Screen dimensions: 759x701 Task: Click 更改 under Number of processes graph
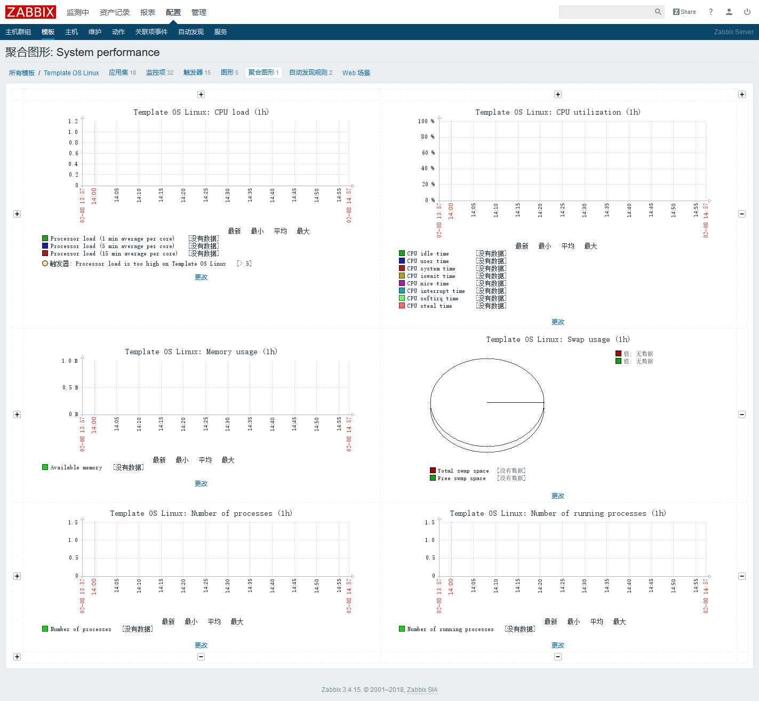pos(201,646)
